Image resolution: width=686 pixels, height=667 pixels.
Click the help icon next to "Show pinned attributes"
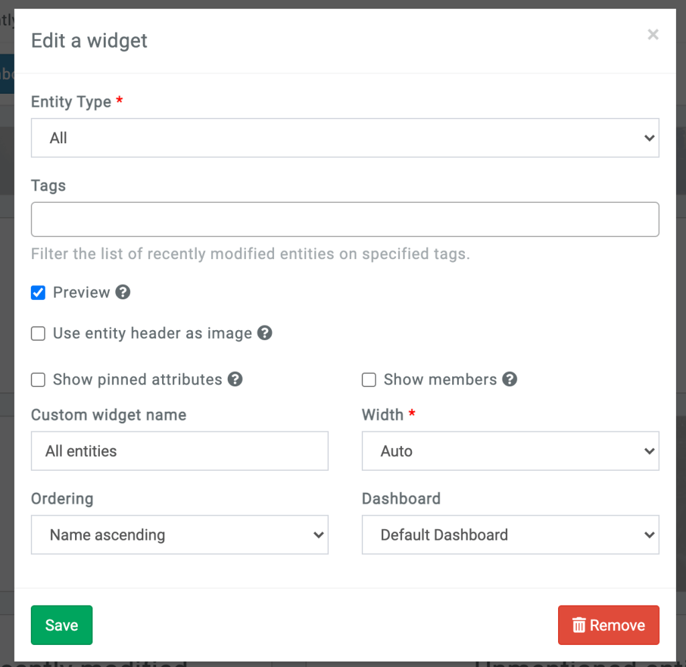click(235, 379)
